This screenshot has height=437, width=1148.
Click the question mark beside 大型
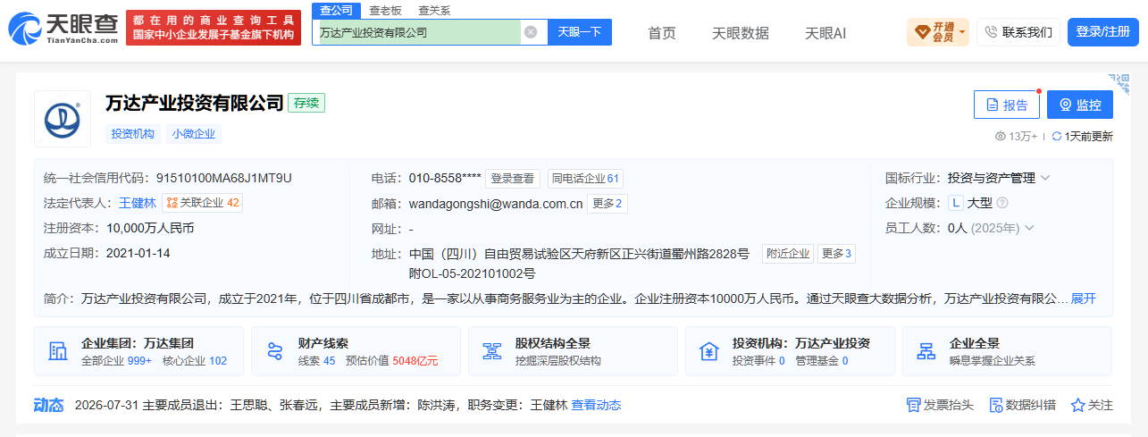(1002, 203)
